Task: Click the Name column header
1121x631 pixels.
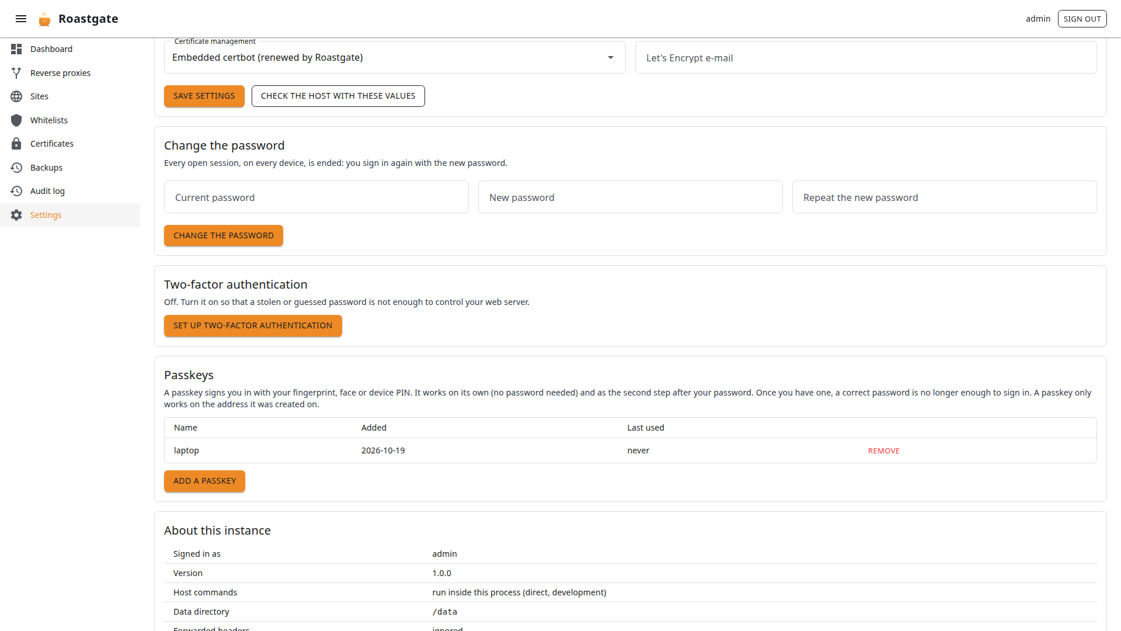Action: (186, 428)
